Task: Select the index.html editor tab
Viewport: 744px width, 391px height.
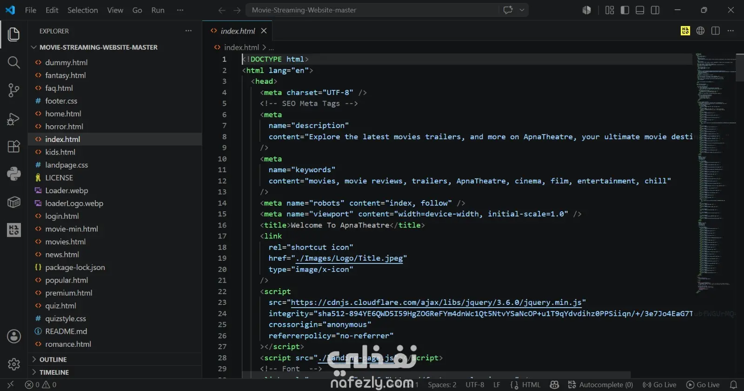Action: point(237,31)
